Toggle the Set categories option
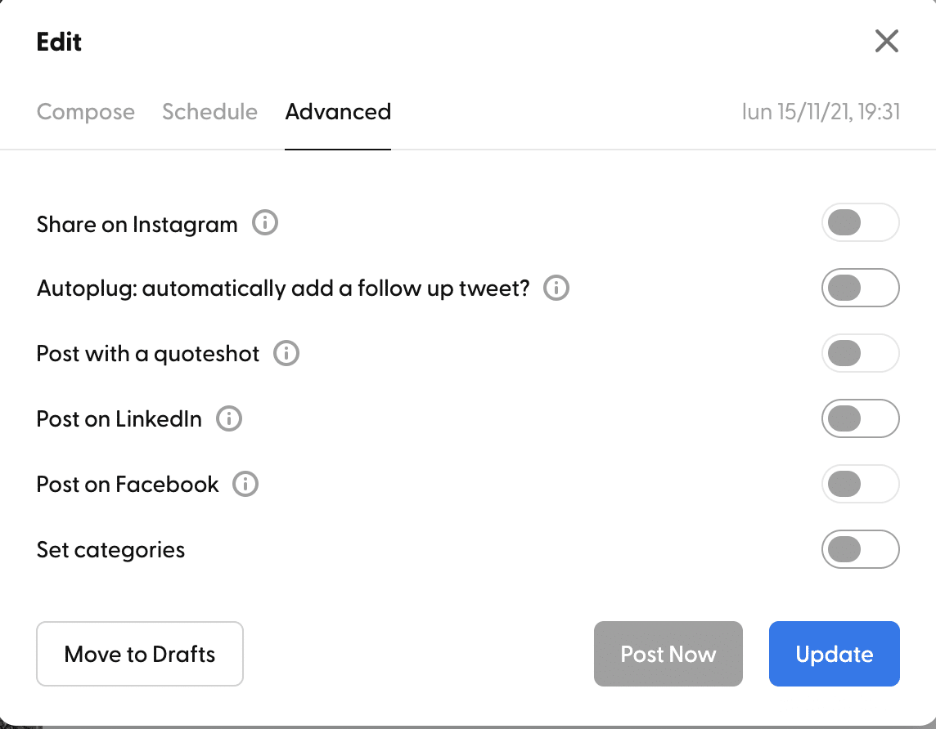This screenshot has height=729, width=936. 860,549
